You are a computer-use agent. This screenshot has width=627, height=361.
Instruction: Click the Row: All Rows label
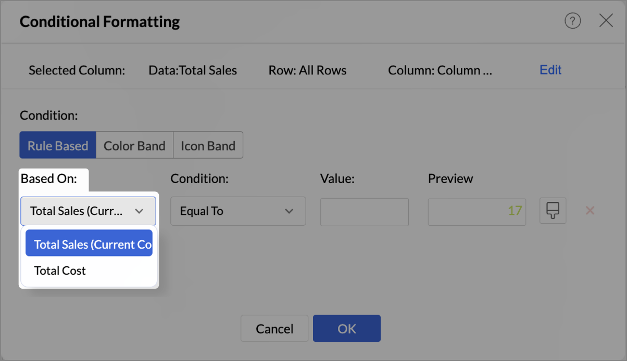coord(307,70)
